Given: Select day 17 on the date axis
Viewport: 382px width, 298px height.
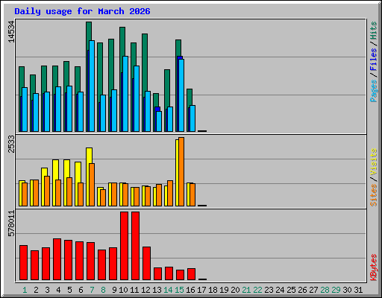Looking at the screenshot, I should (x=201, y=290).
